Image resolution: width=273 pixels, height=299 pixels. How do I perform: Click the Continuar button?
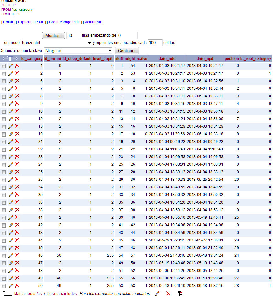127,51
